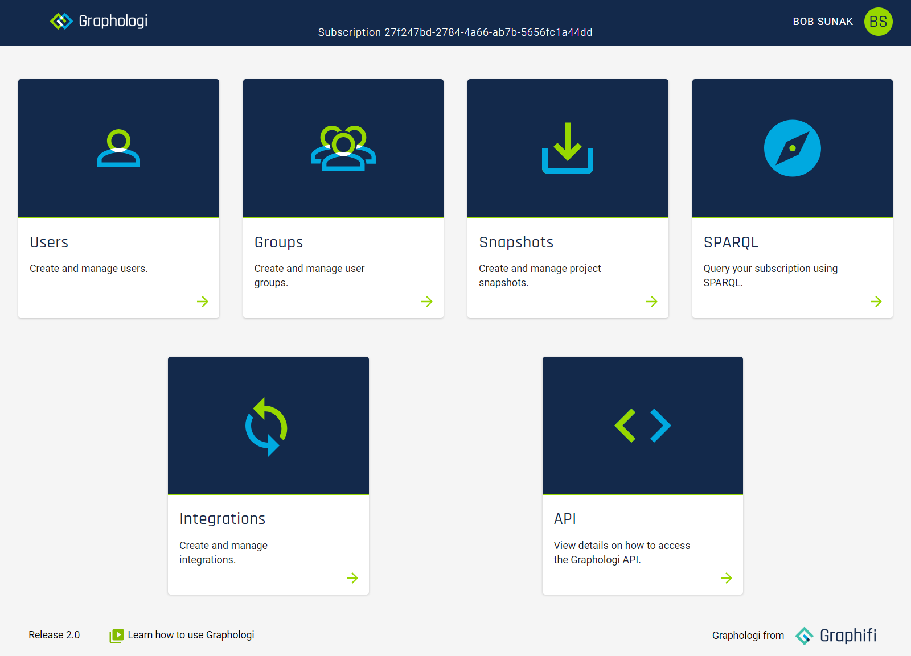Click 'Create and manage integrations.' description
The image size is (911, 656).
point(223,552)
